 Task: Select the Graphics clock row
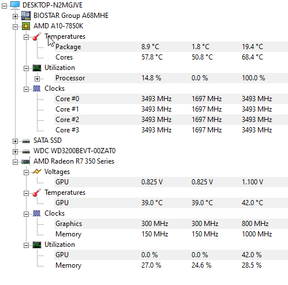coord(171,224)
